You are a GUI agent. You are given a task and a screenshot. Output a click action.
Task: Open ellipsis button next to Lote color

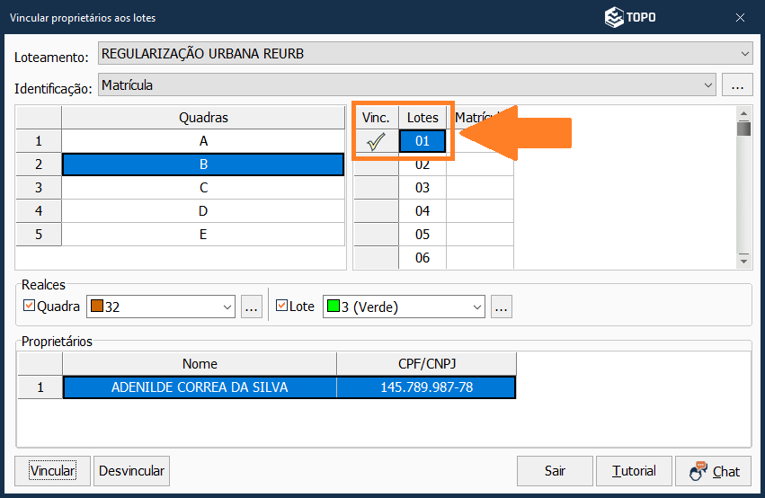click(502, 307)
